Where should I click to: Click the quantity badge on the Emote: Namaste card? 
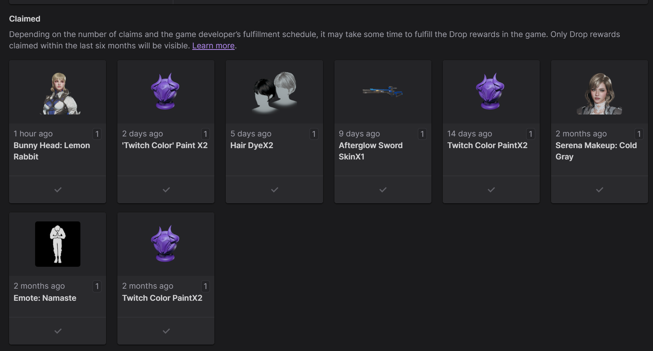coord(97,286)
